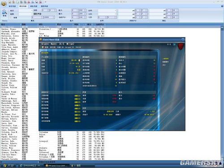Click the first quick access toolbar icon

(10, 2)
